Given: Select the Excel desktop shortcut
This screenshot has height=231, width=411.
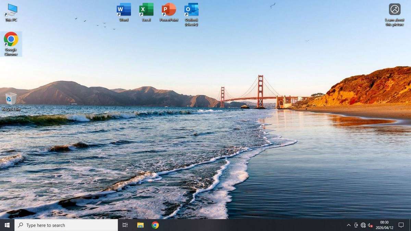Looking at the screenshot, I should pyautogui.click(x=146, y=13).
